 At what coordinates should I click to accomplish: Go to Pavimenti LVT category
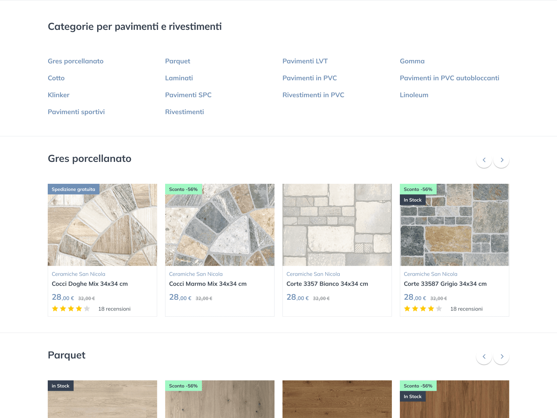pyautogui.click(x=305, y=61)
